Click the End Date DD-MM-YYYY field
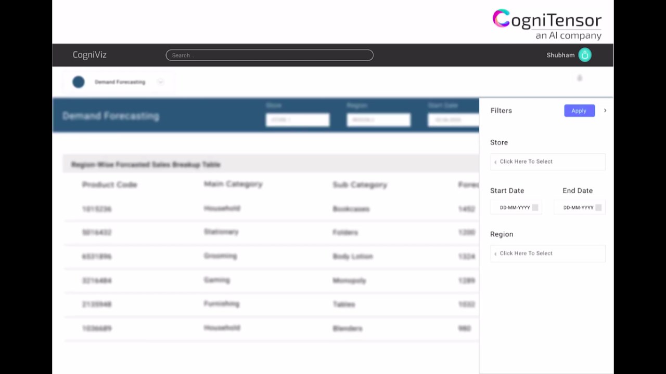Image resolution: width=666 pixels, height=374 pixels. [580, 207]
